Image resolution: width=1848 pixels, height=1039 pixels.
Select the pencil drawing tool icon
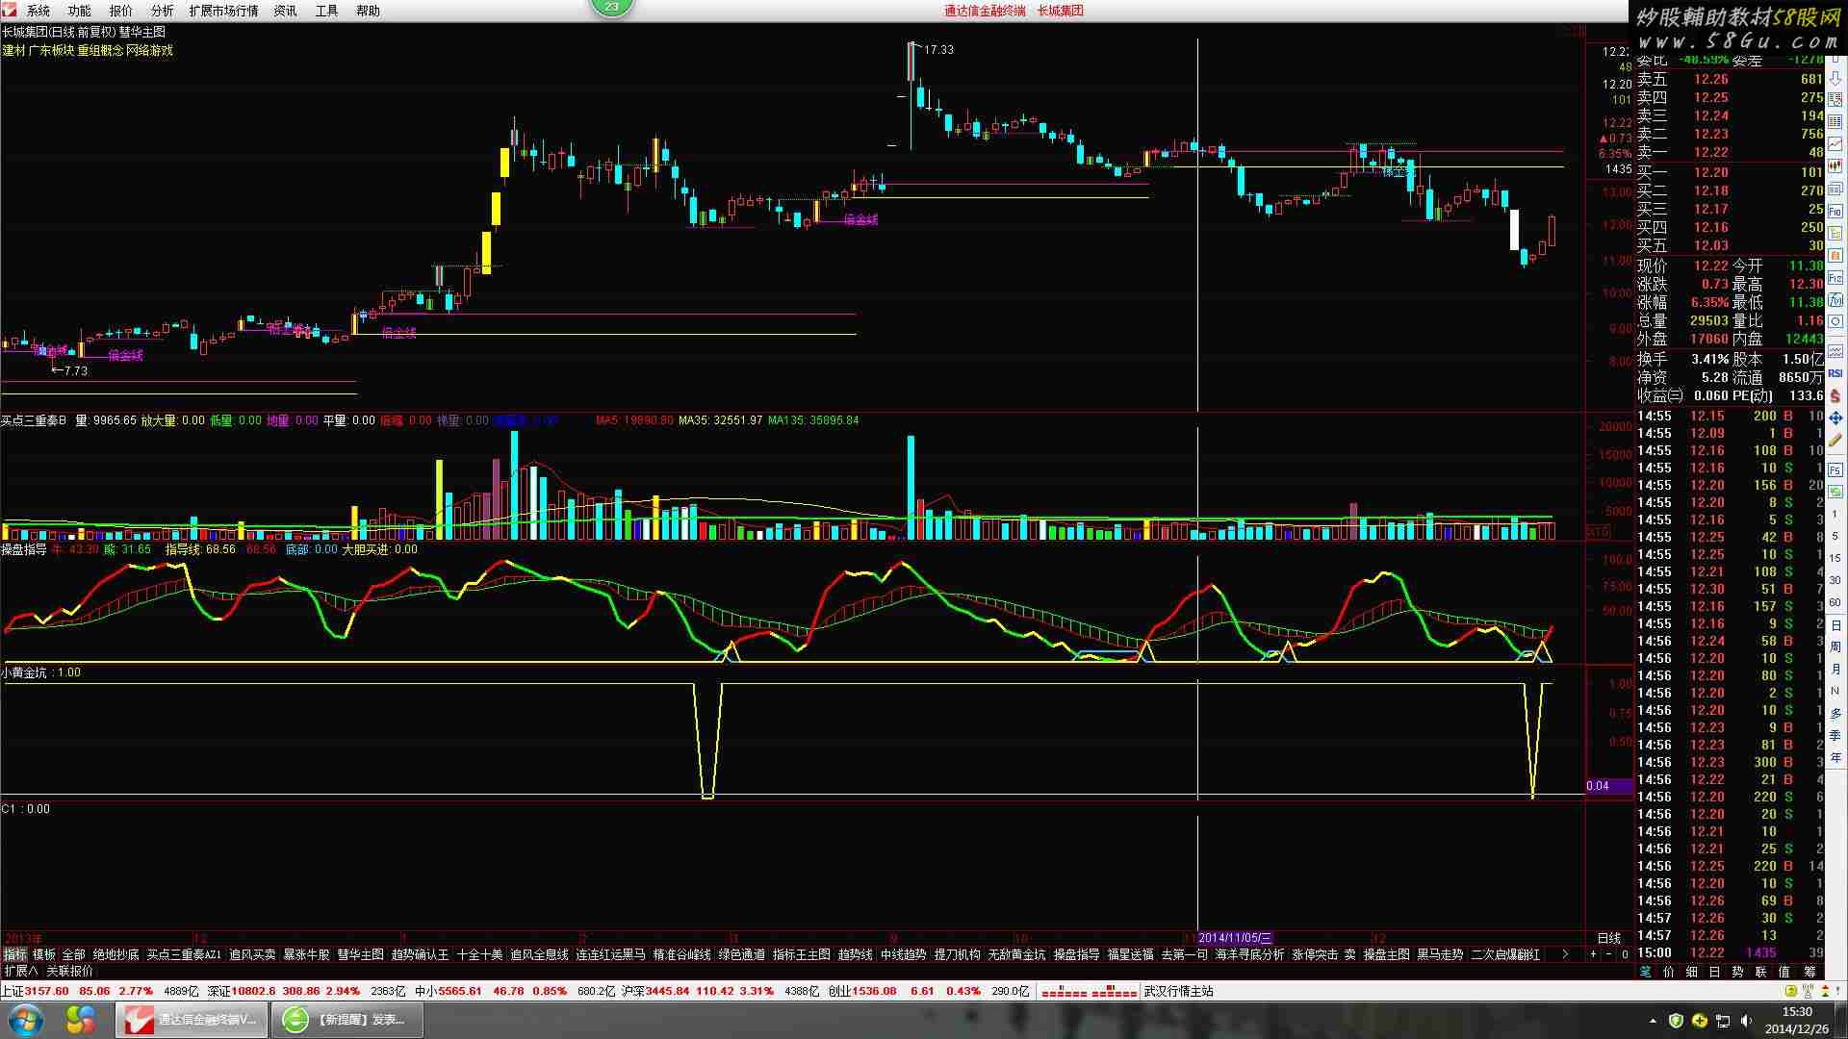[x=1835, y=440]
